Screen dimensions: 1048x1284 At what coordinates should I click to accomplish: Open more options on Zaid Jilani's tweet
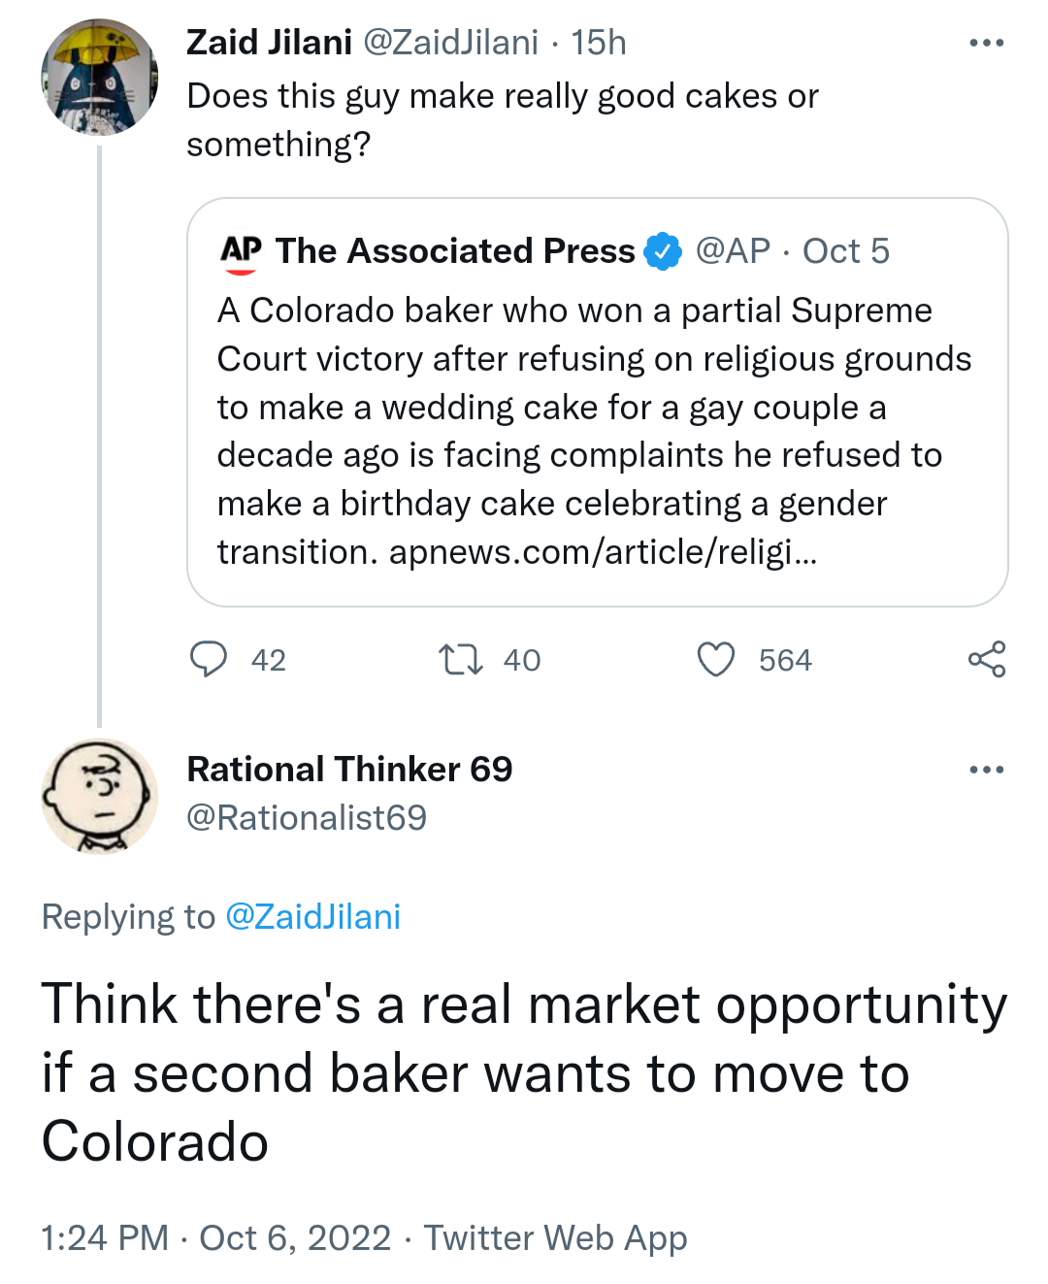[x=986, y=43]
